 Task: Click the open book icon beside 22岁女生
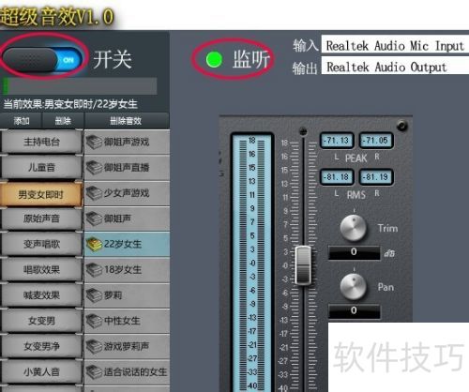[x=94, y=245]
